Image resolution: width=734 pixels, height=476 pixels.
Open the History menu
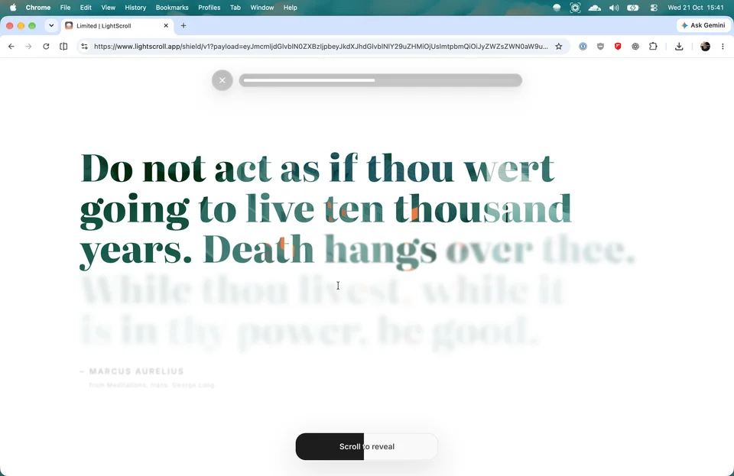[x=135, y=8]
